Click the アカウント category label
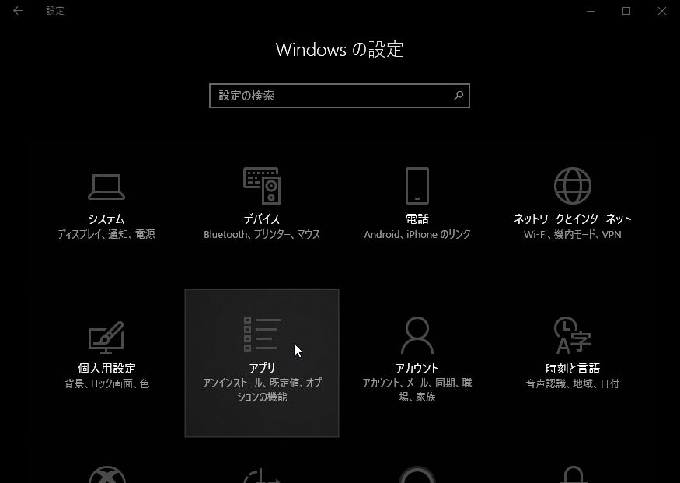This screenshot has width=680, height=483. [x=417, y=369]
